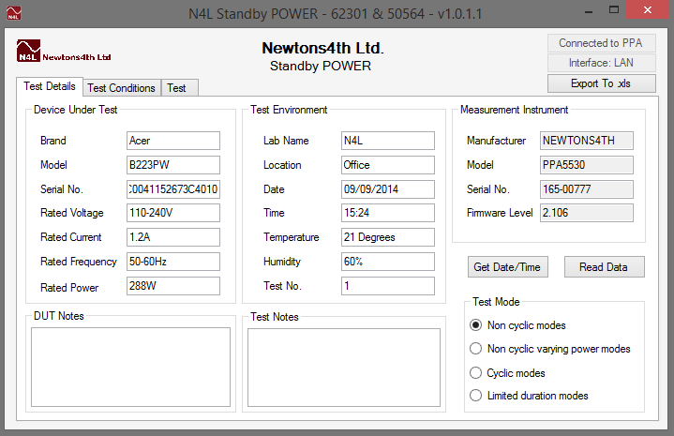This screenshot has width=674, height=436.
Task: Click the Location field showing Office
Action: coord(388,165)
